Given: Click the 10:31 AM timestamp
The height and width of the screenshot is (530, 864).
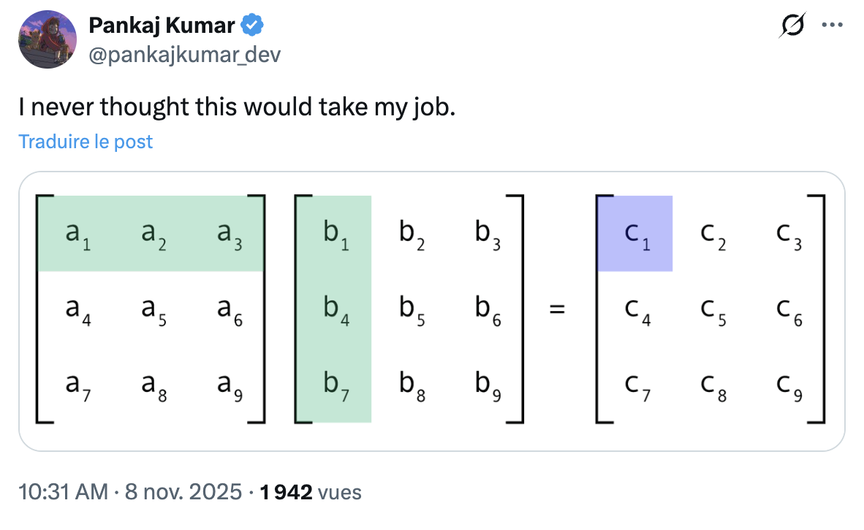Looking at the screenshot, I should (x=62, y=492).
